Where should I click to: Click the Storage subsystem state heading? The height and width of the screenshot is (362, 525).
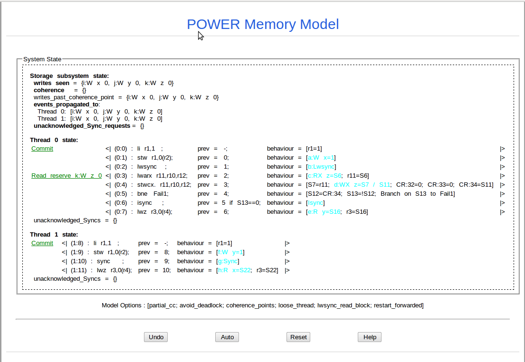click(69, 76)
